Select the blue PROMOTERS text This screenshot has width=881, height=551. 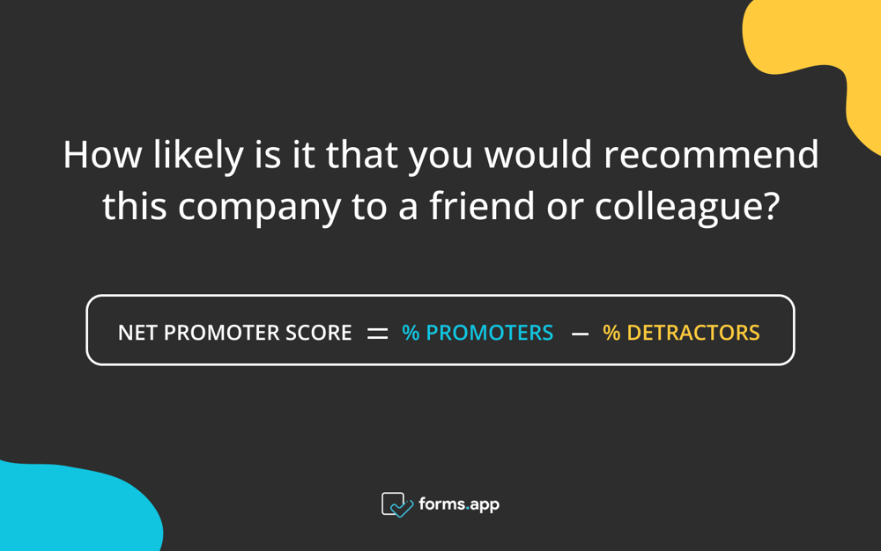(x=490, y=333)
